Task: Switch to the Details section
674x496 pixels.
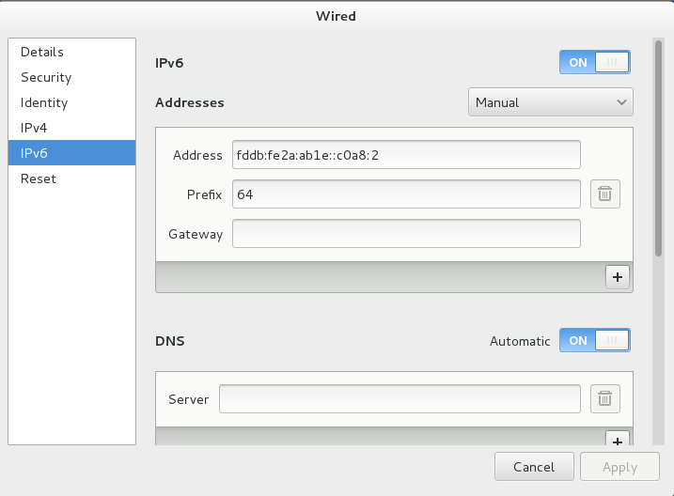Action: click(x=71, y=52)
